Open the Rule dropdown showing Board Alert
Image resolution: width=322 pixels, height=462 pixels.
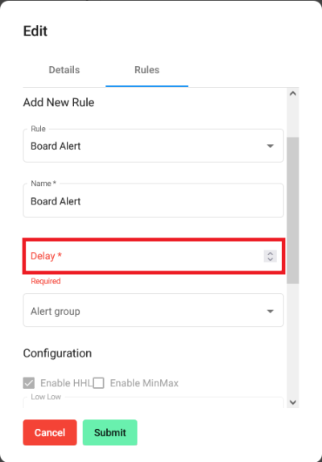point(154,146)
